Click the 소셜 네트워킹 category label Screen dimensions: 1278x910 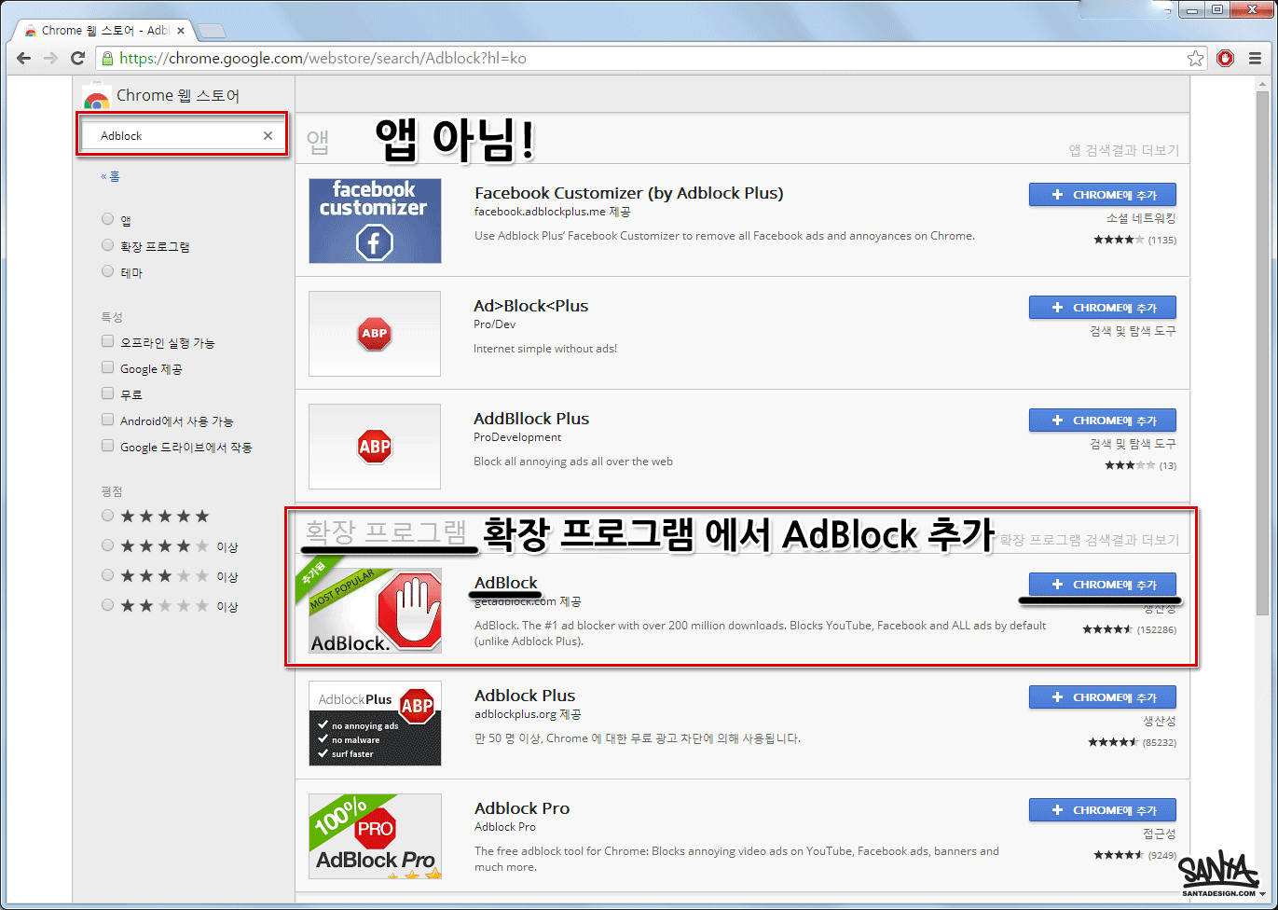pos(1141,219)
